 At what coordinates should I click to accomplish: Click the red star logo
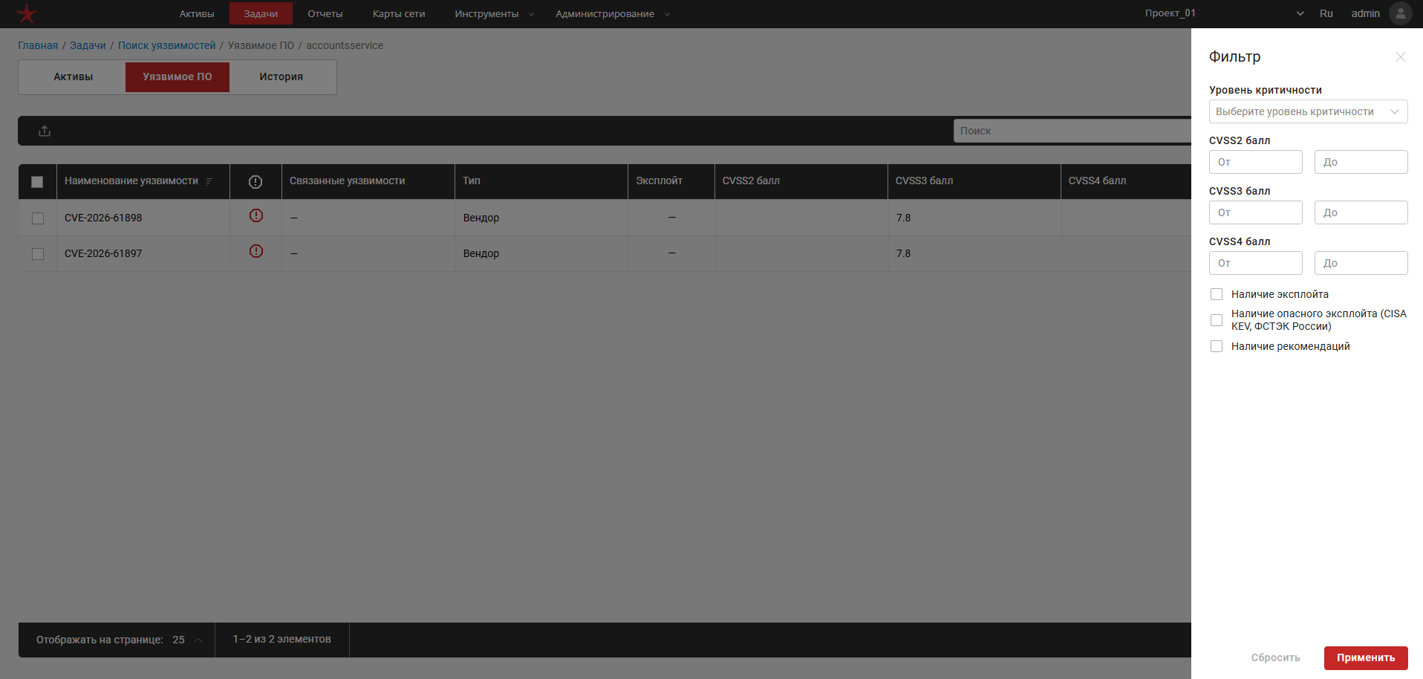[27, 13]
